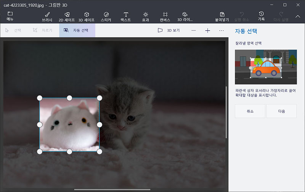Click the bottom-left selection box handle
The image size is (305, 192).
40,151
